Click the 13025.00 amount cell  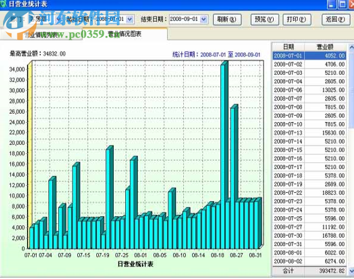(325, 90)
